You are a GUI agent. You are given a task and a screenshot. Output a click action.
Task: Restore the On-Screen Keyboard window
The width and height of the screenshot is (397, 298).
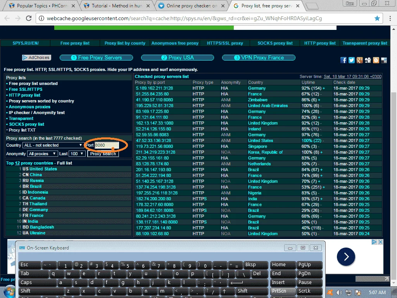(303, 248)
